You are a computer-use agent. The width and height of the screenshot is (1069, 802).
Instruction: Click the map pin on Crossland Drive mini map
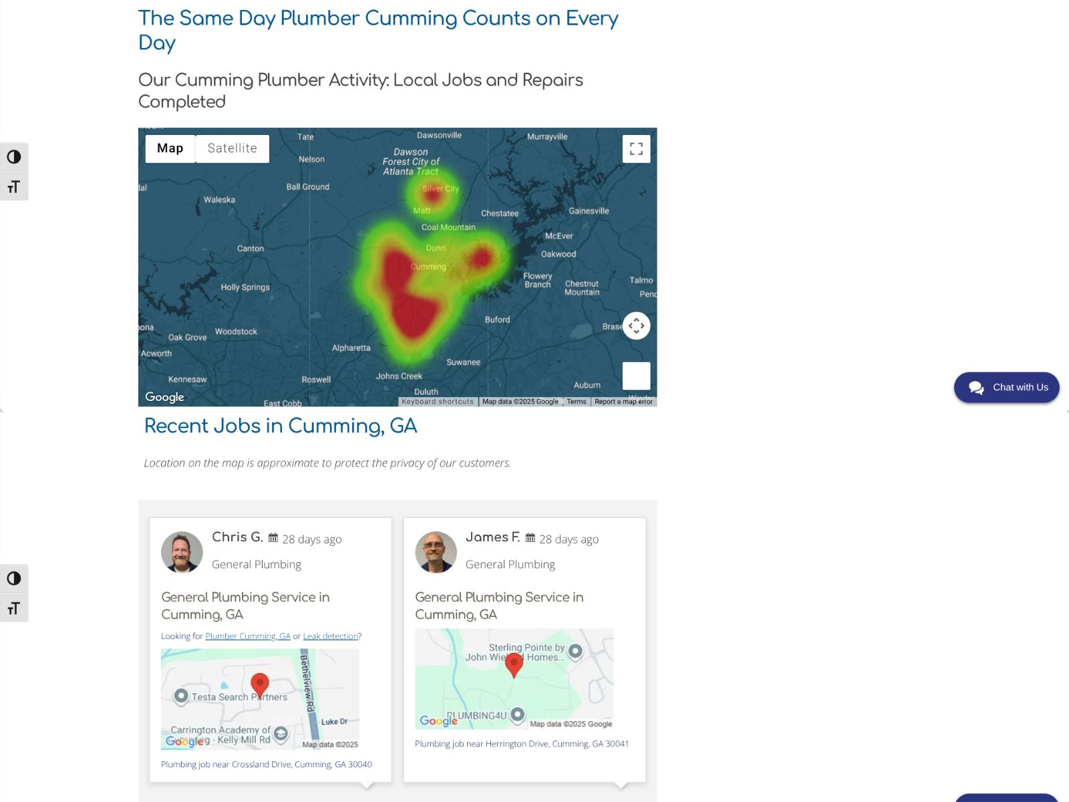[x=260, y=683]
